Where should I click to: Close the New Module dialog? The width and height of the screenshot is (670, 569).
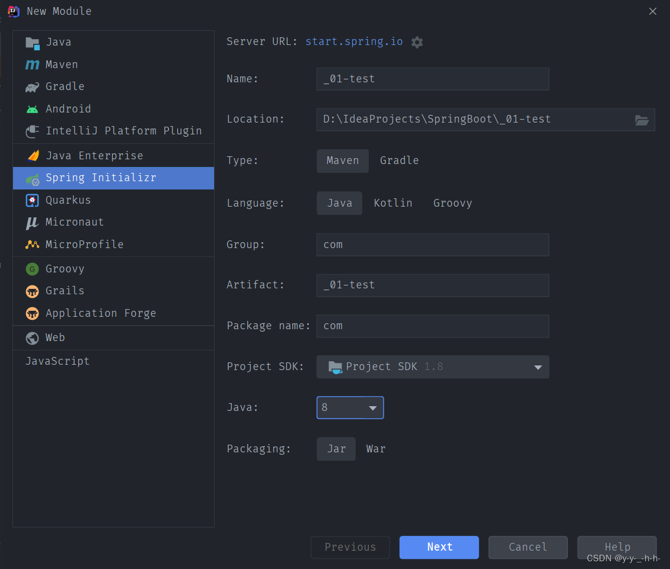(x=652, y=11)
